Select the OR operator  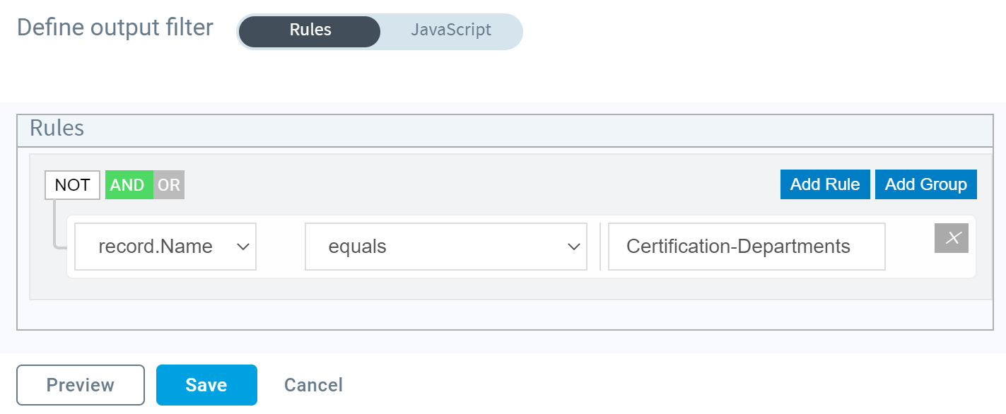[x=169, y=185]
